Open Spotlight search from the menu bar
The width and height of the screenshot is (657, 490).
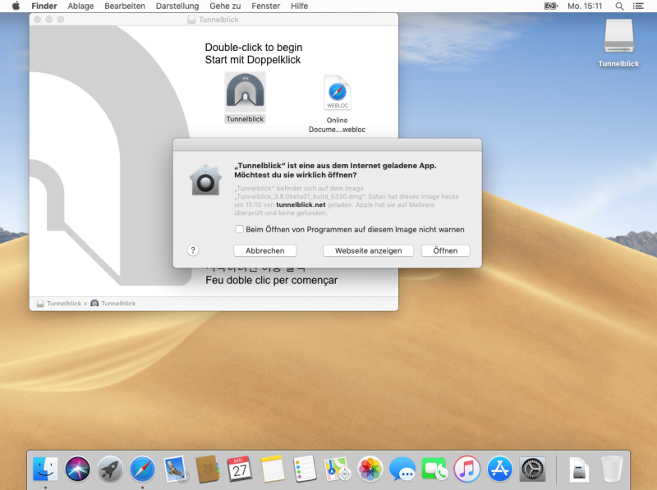pyautogui.click(x=620, y=7)
